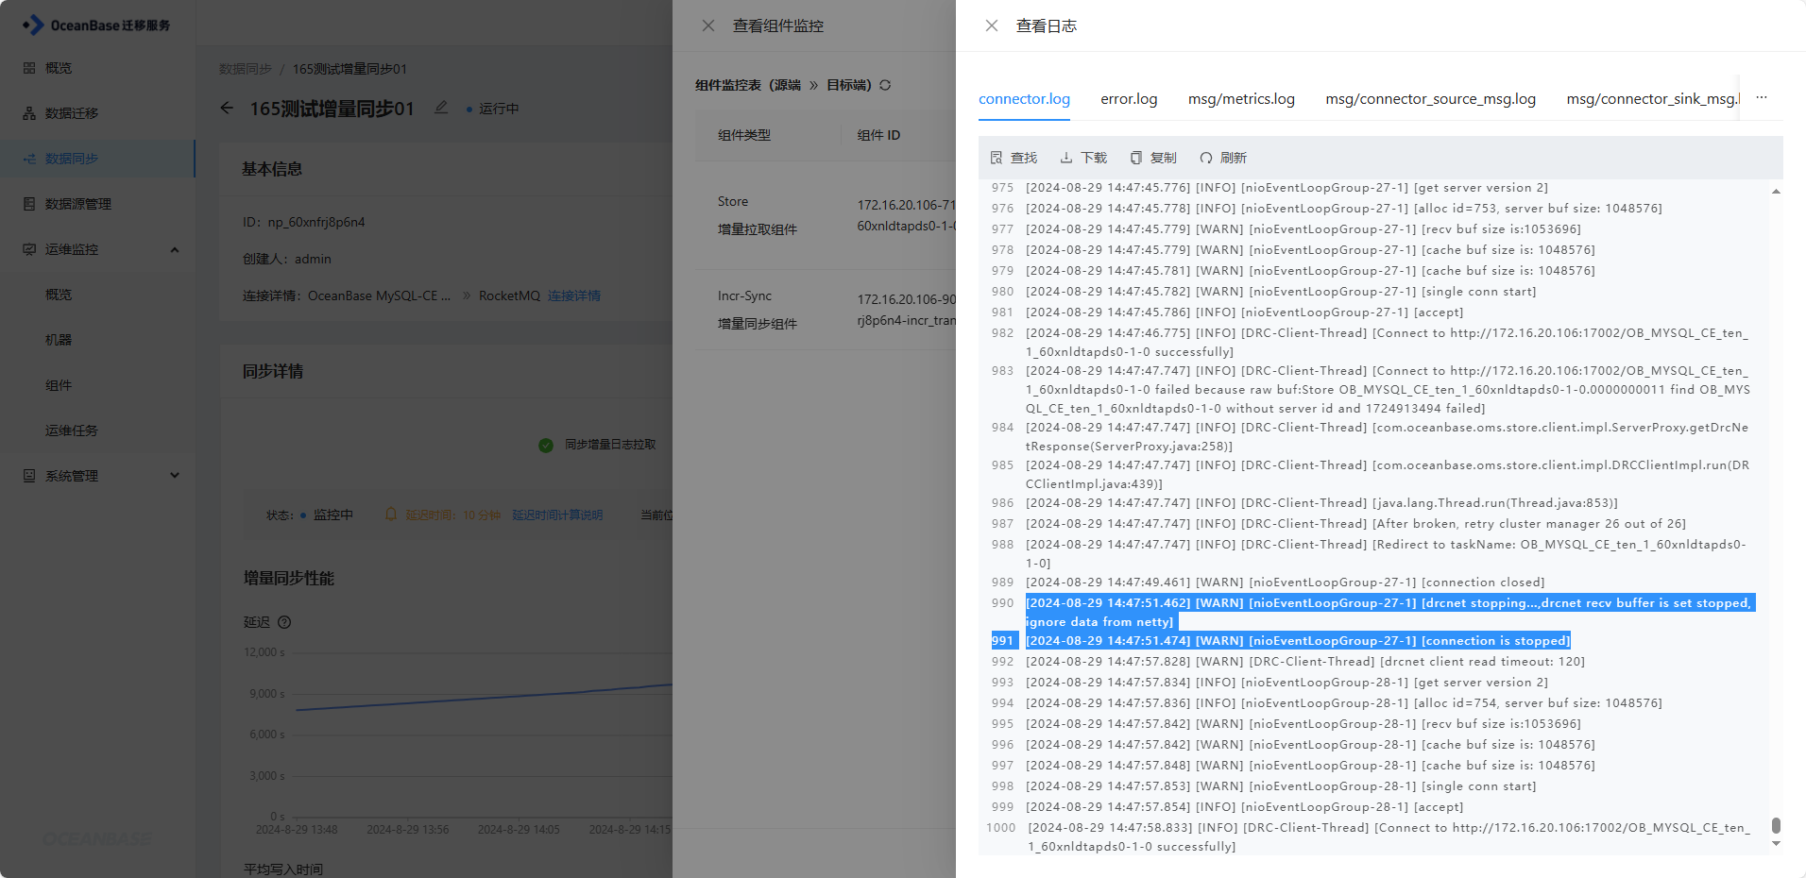The image size is (1806, 878).
Task: Open the 连接详情 link
Action: 574,295
